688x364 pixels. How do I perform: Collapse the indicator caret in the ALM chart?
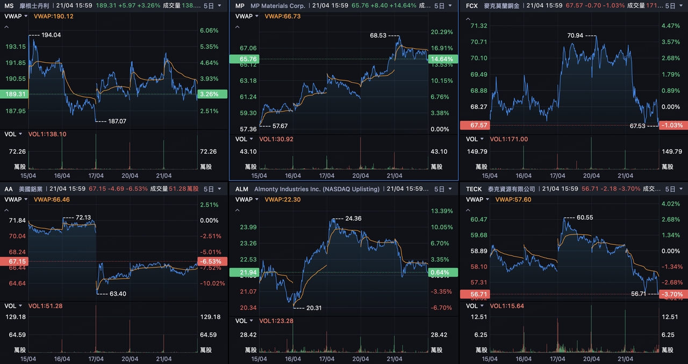[x=237, y=209]
